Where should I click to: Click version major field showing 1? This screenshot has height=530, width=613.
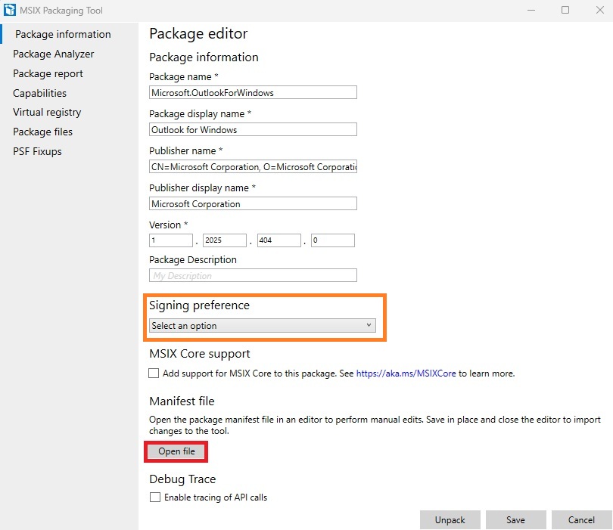coord(171,240)
